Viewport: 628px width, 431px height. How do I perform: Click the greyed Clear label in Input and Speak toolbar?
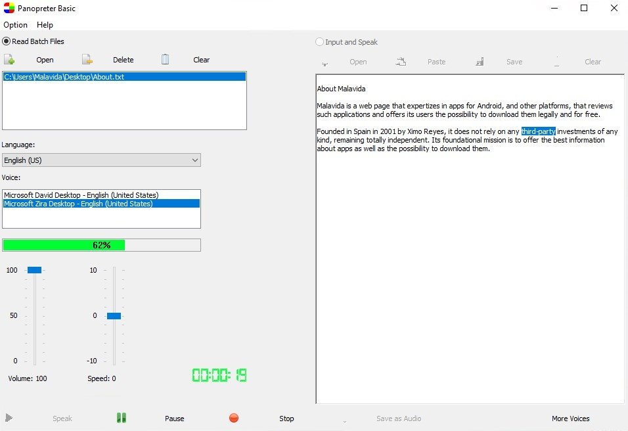point(593,62)
